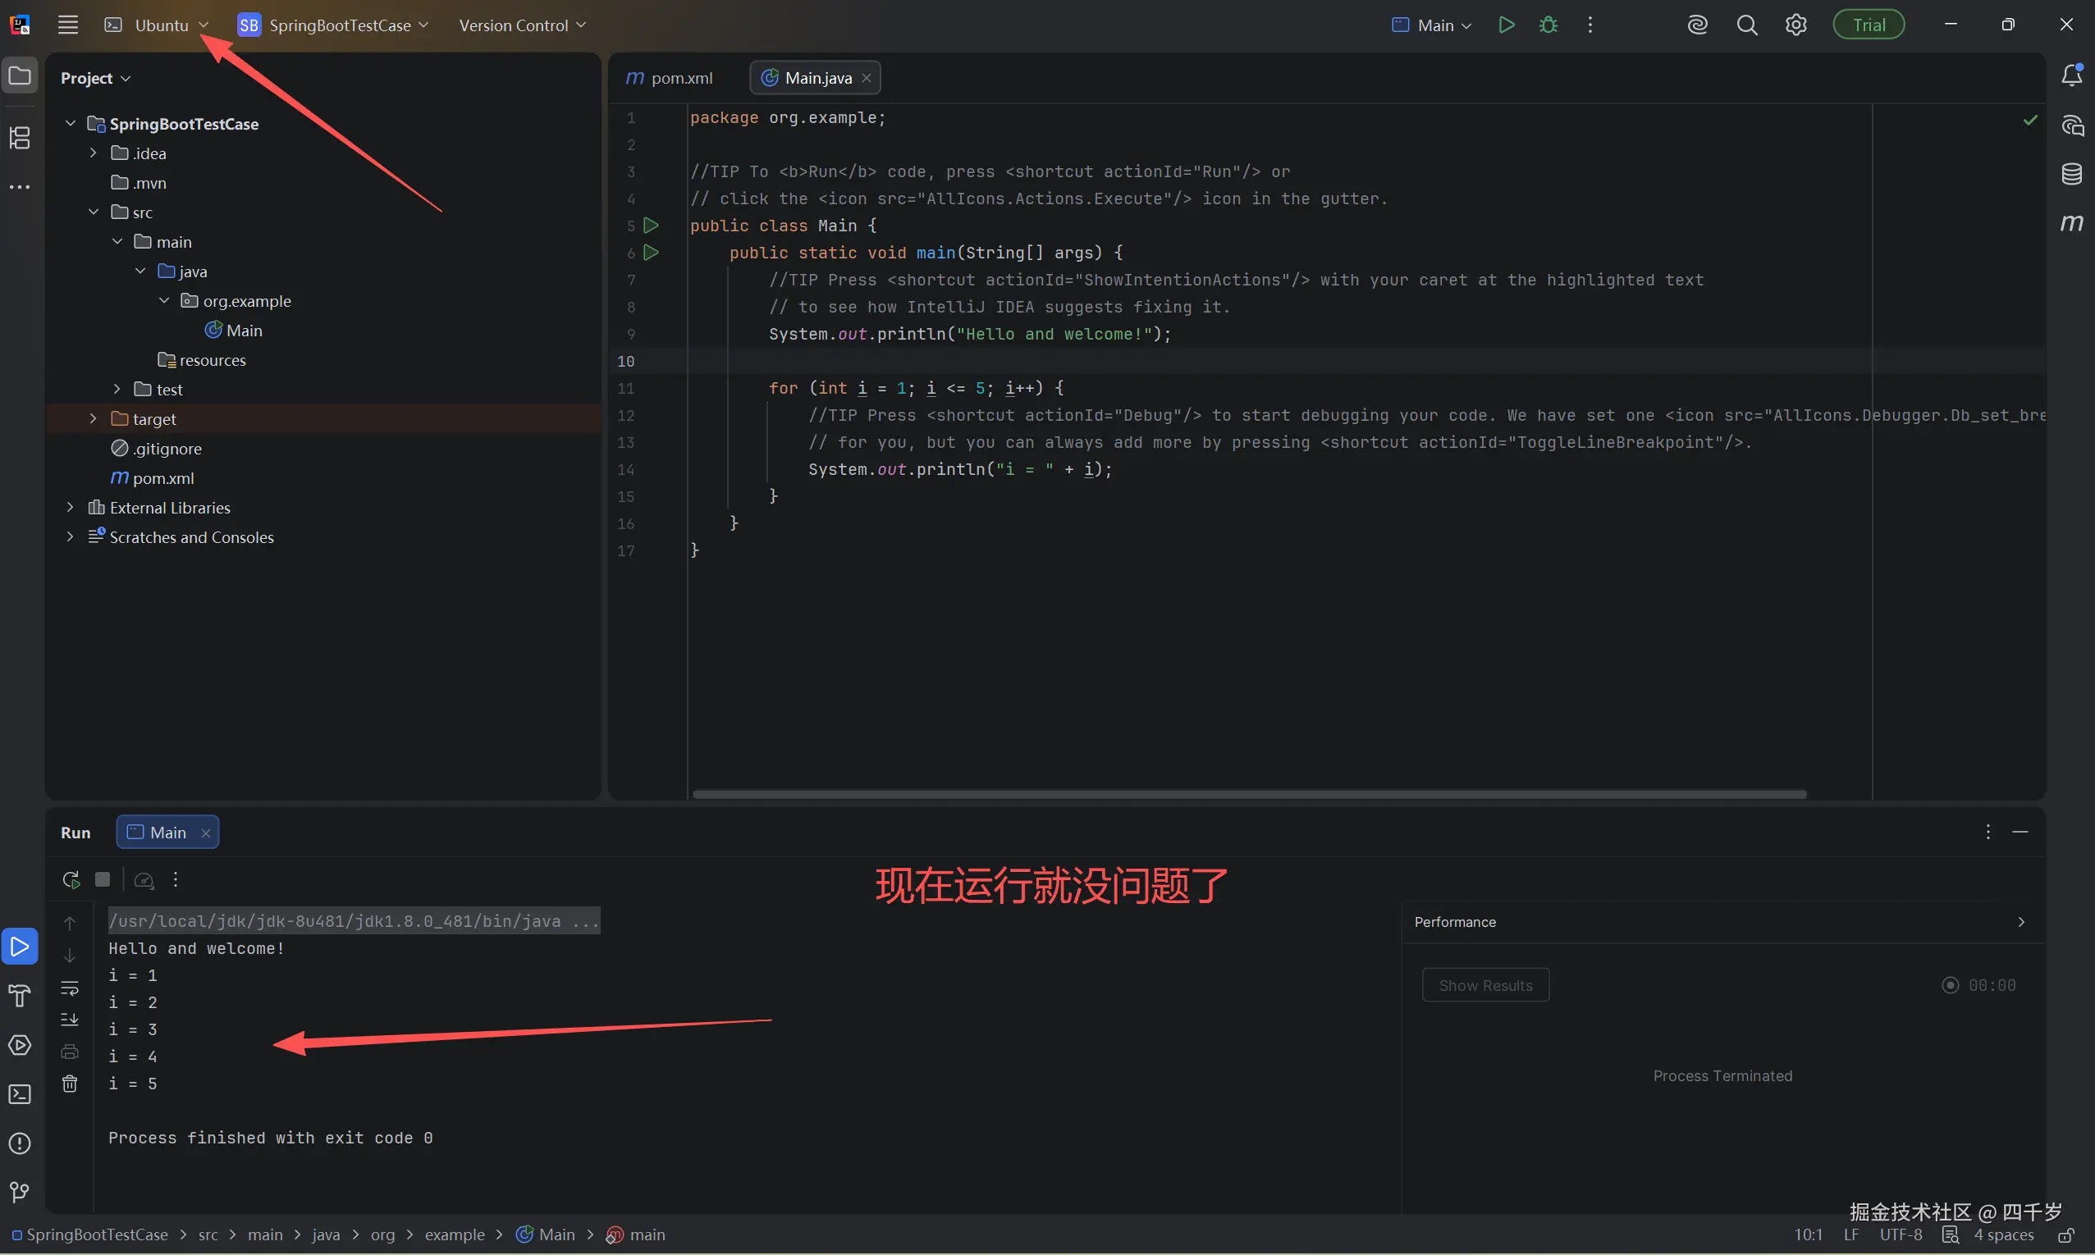
Task: Click the Clear All trash icon in console
Action: click(71, 1084)
